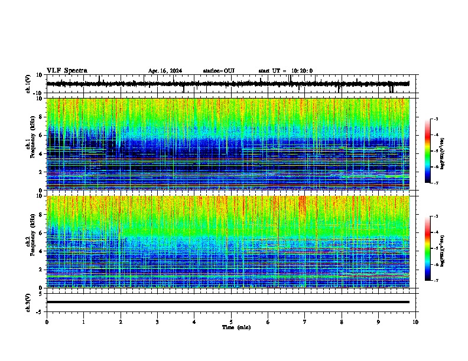
Task: Click time axis tick label "2"
Action: tap(121, 322)
